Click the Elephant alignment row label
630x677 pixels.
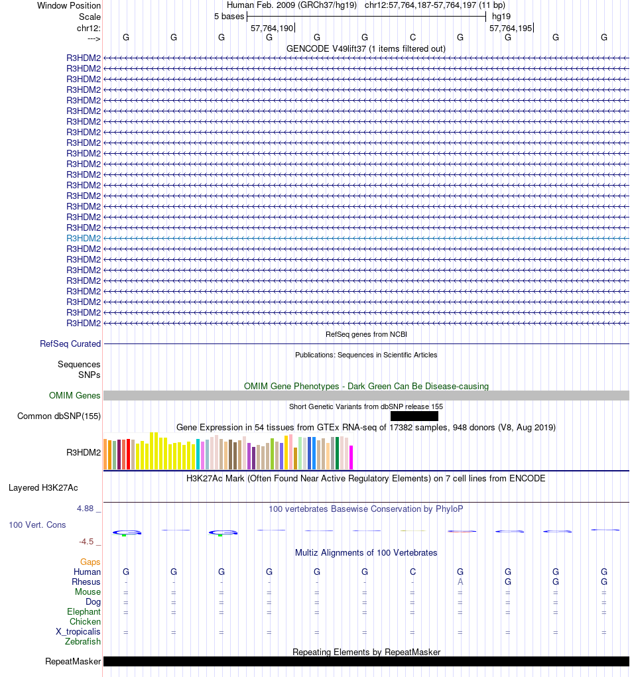tap(84, 612)
